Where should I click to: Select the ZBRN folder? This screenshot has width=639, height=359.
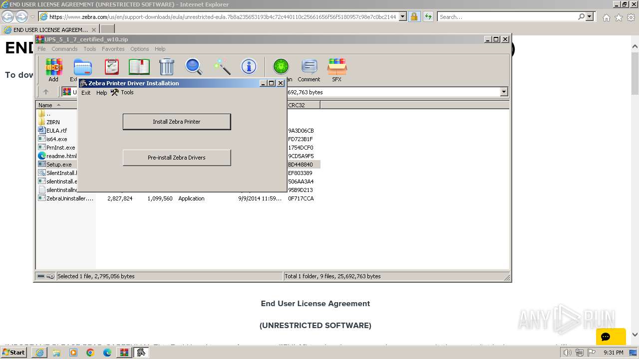(x=49, y=122)
